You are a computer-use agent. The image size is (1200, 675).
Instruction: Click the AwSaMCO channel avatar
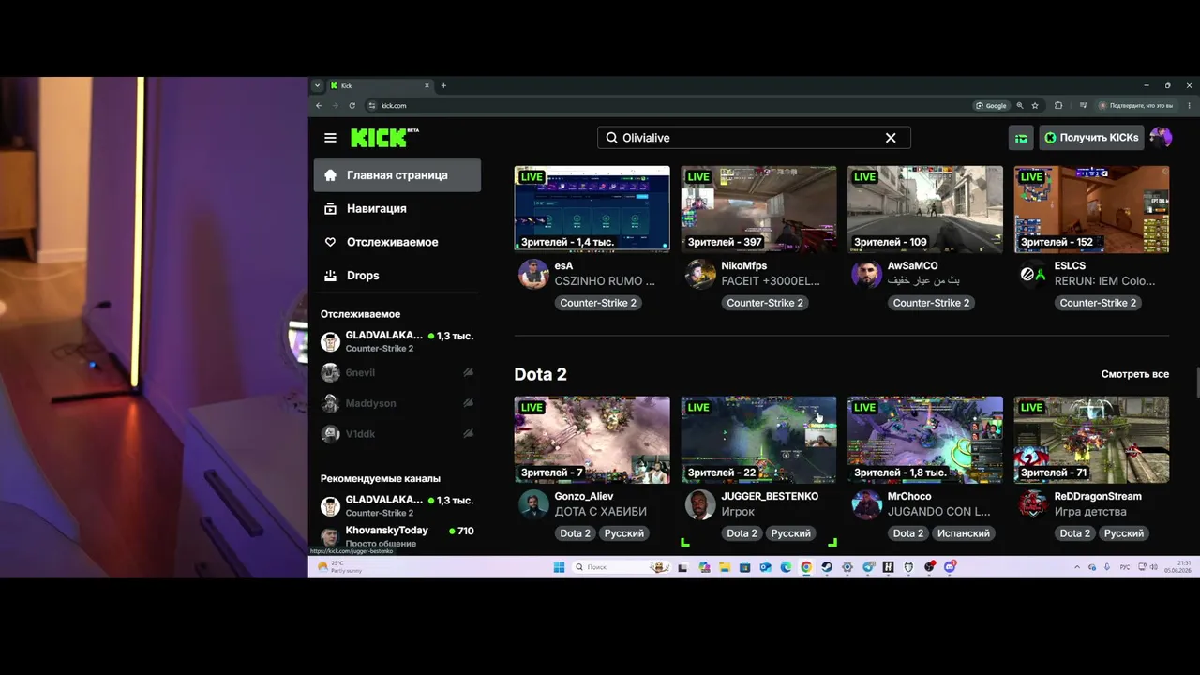866,274
